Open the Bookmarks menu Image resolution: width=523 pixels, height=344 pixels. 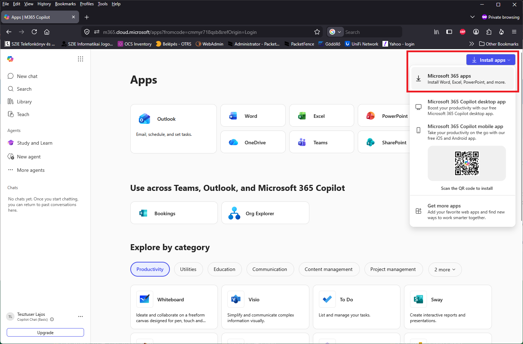65,4
